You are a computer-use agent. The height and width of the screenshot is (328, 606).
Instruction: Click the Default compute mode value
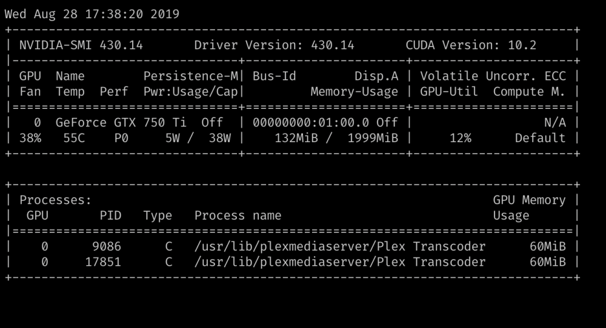pyautogui.click(x=540, y=138)
